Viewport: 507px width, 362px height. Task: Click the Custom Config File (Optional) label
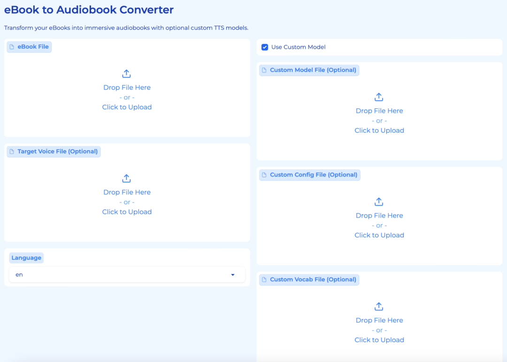tap(313, 175)
